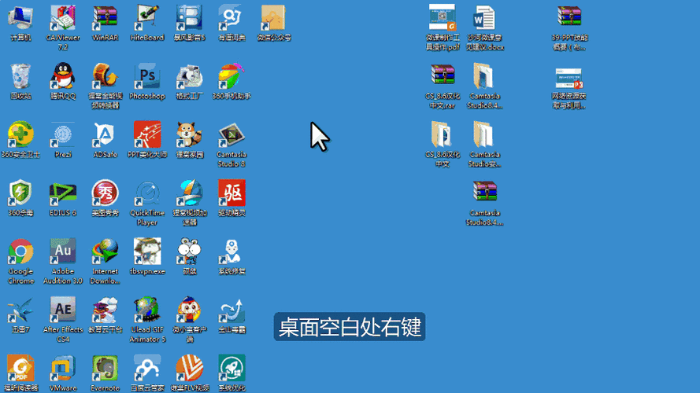Select the Photoshop shortcut
Viewport: 700px width, 393px height.
tap(147, 76)
